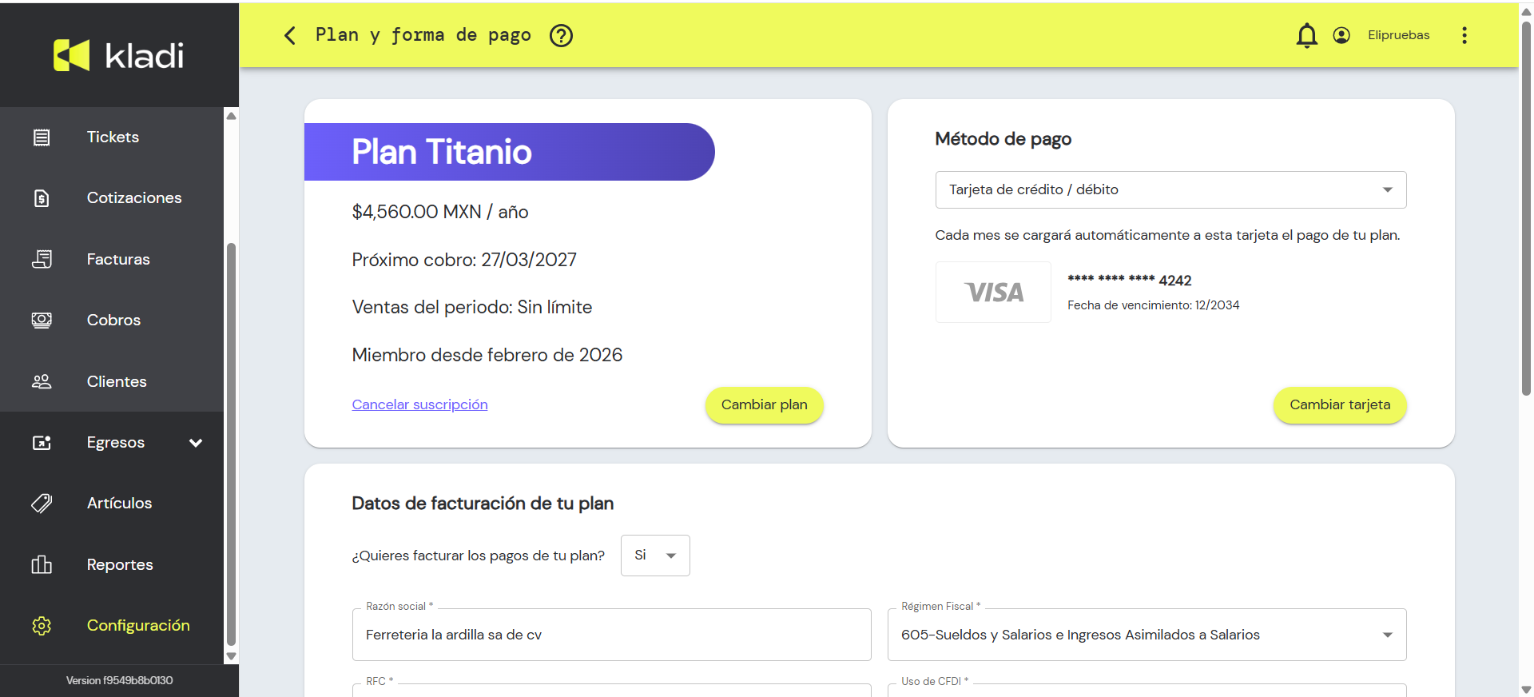1534x697 pixels.
Task: Click the Cobros money icon
Action: pyautogui.click(x=42, y=321)
